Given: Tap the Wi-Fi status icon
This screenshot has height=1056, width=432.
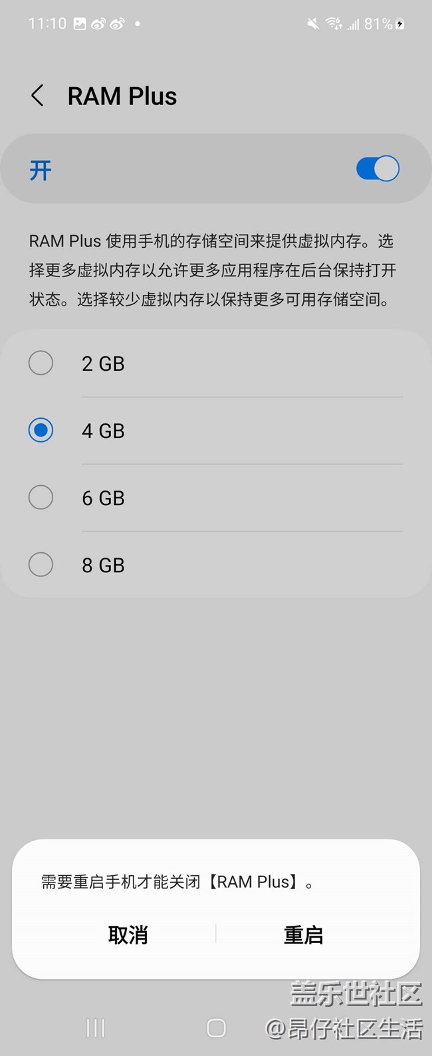Looking at the screenshot, I should pos(333,25).
